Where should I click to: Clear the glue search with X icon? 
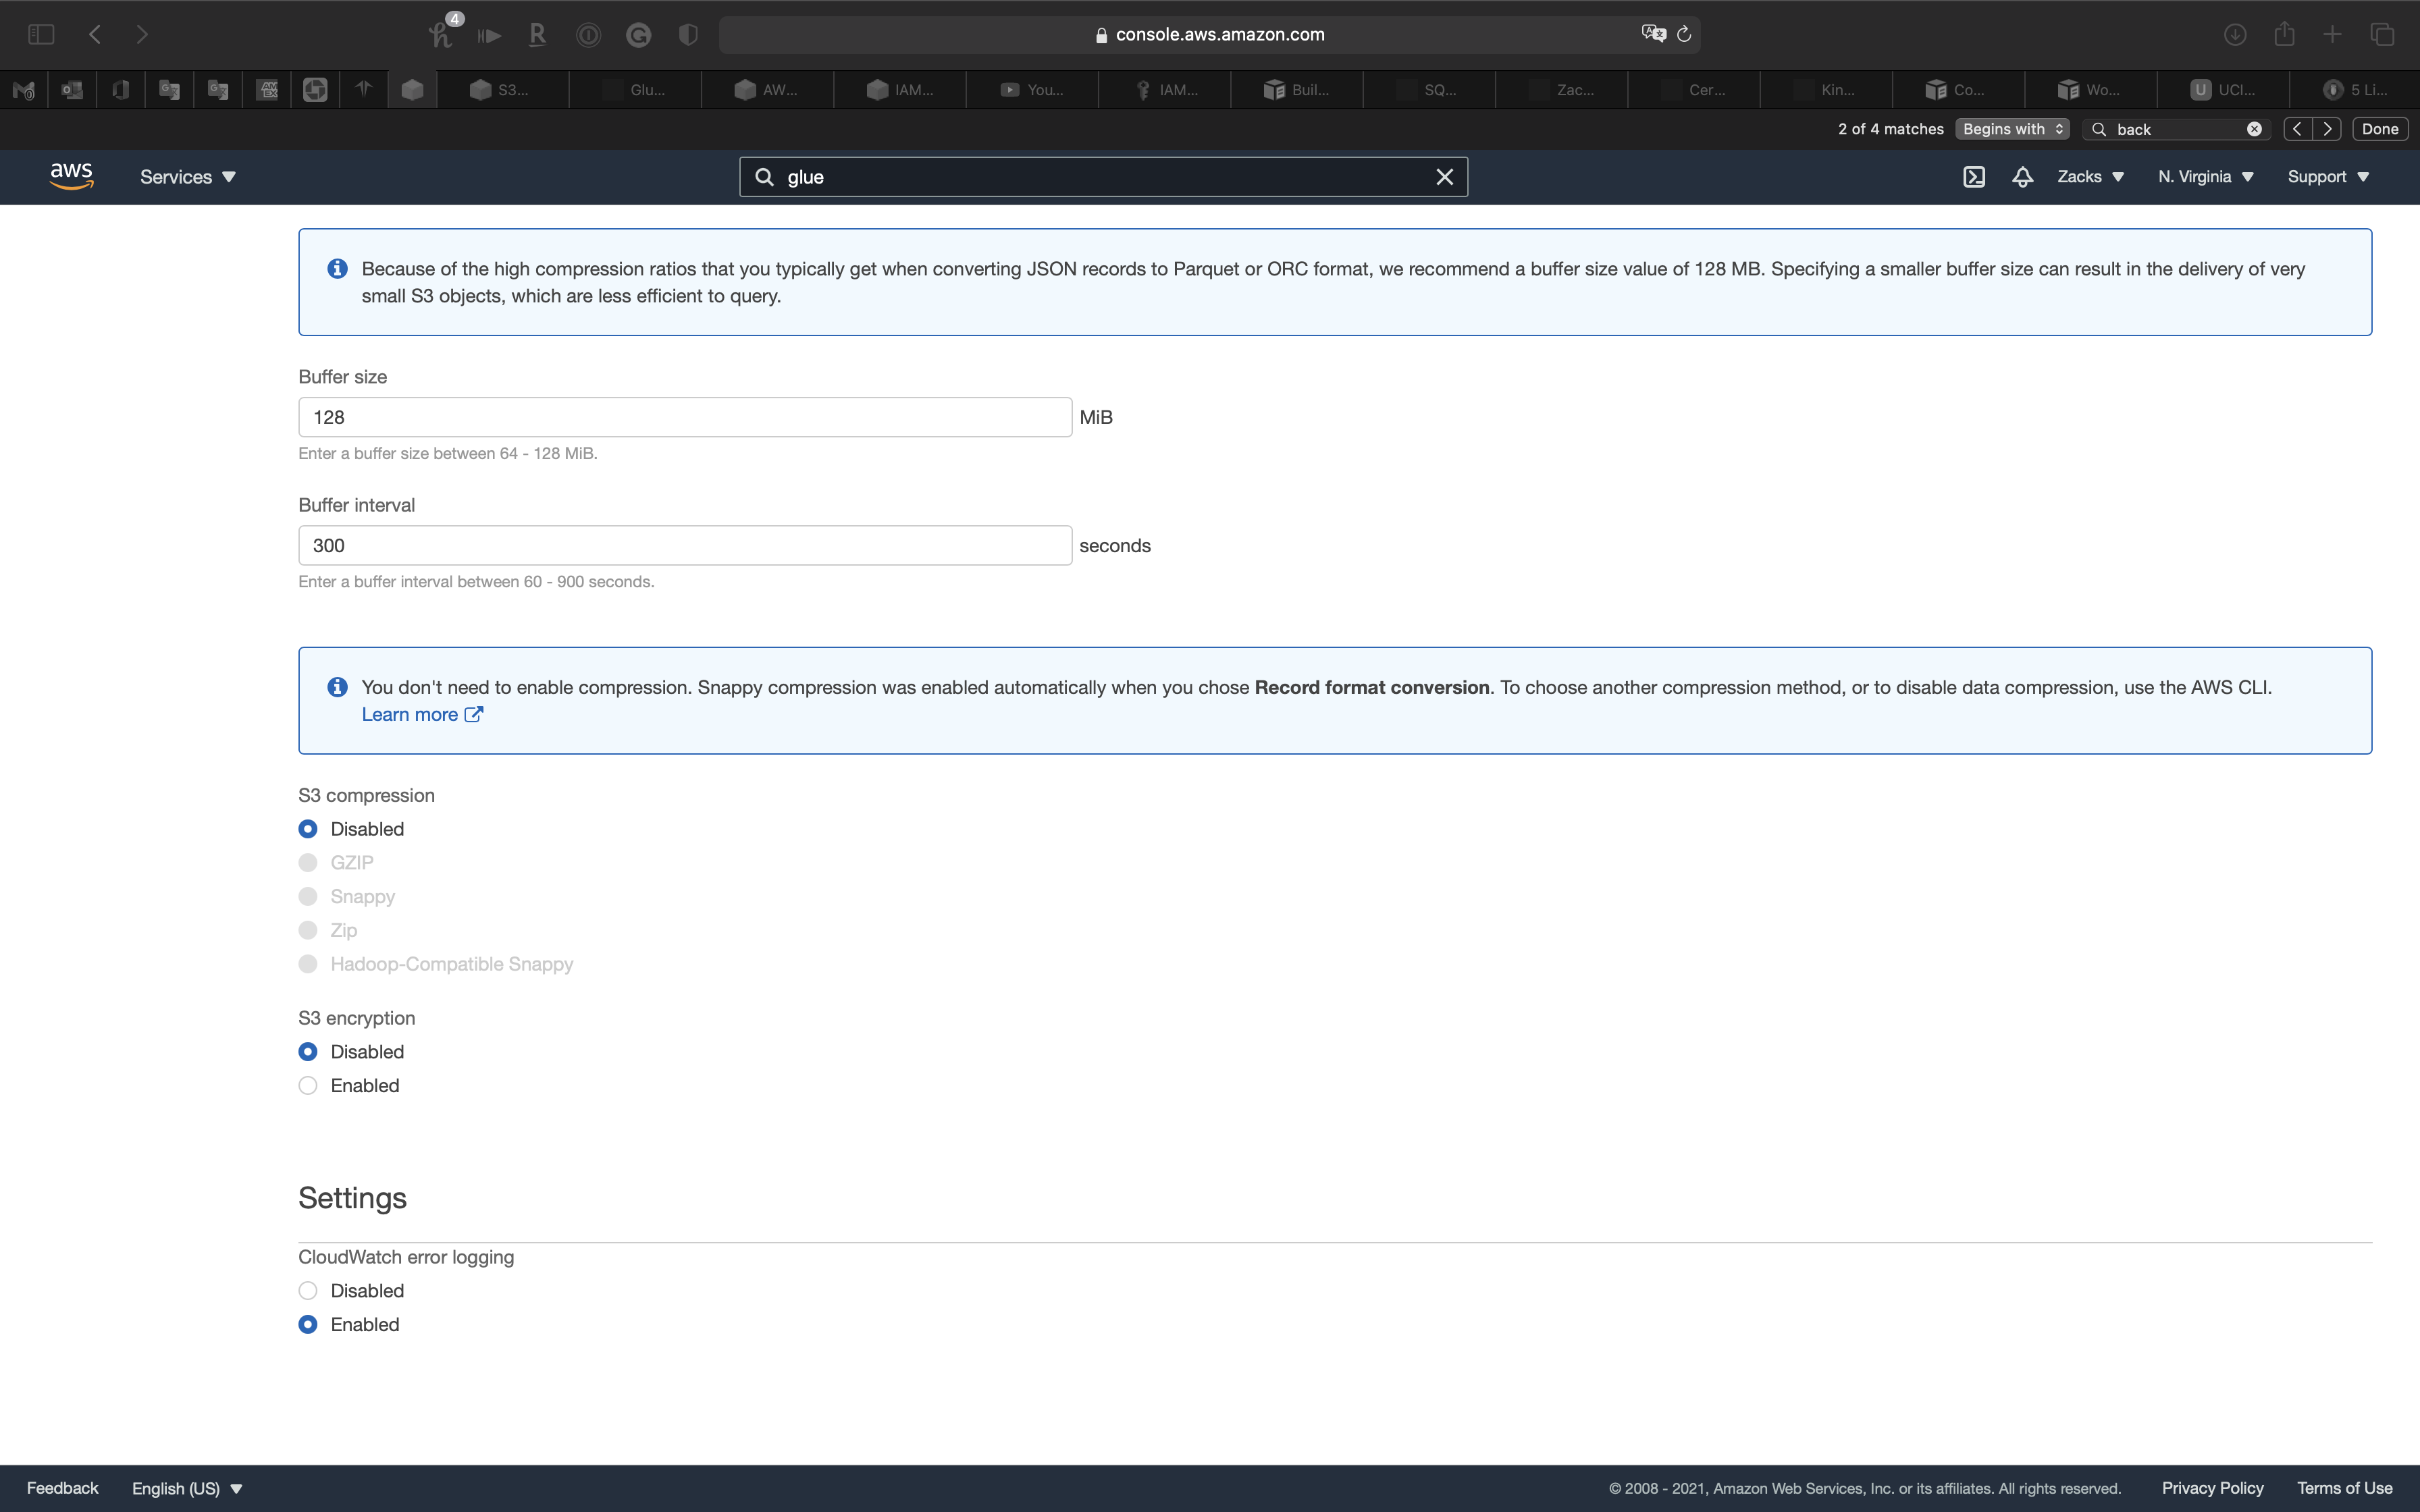point(1444,177)
